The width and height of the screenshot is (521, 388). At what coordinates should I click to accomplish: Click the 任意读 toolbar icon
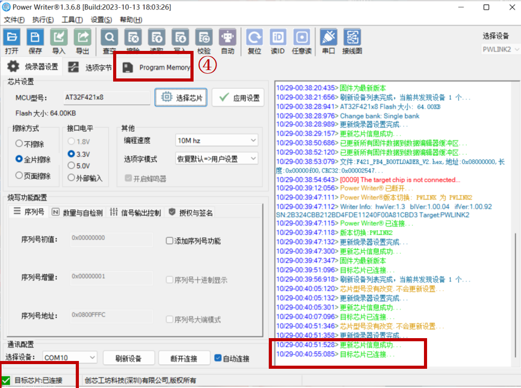(x=301, y=37)
